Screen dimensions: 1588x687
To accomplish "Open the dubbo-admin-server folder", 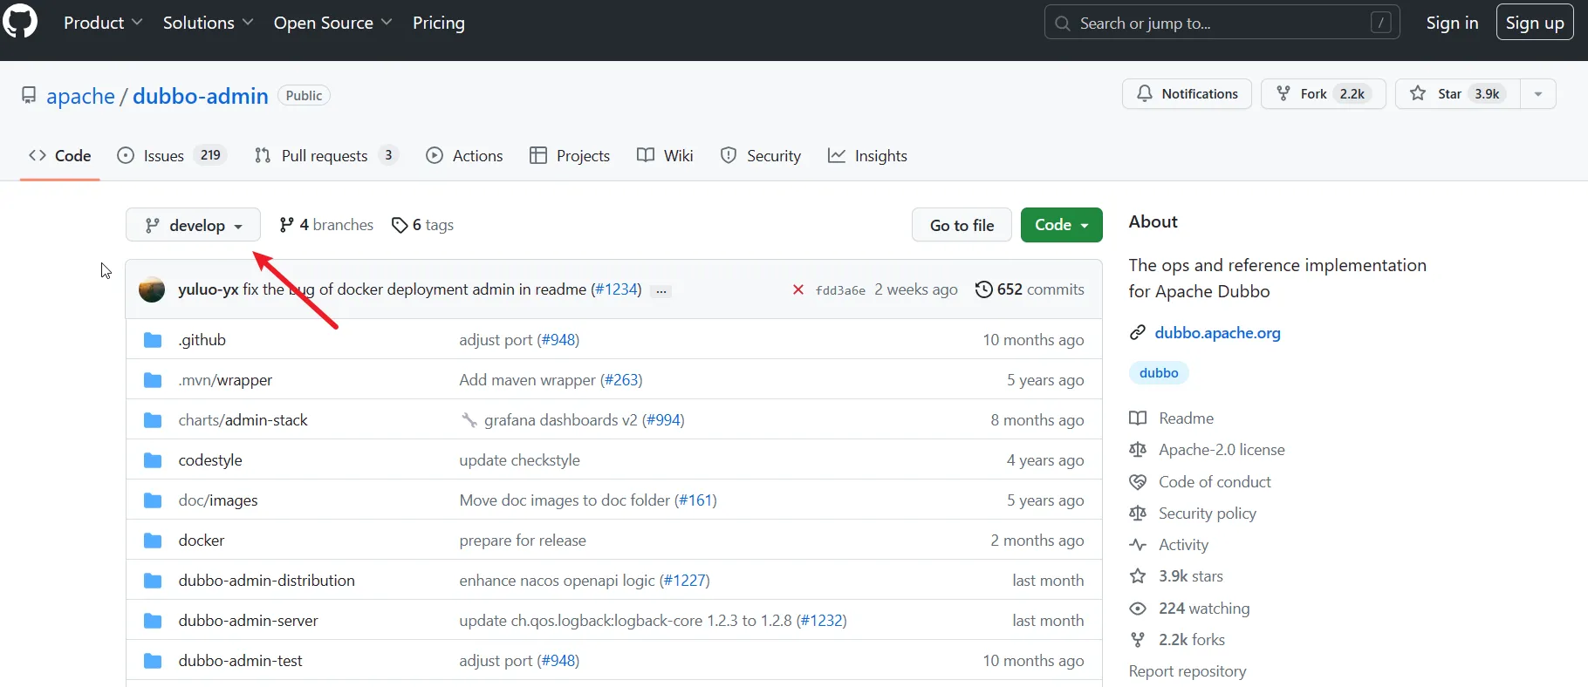I will coord(248,621).
